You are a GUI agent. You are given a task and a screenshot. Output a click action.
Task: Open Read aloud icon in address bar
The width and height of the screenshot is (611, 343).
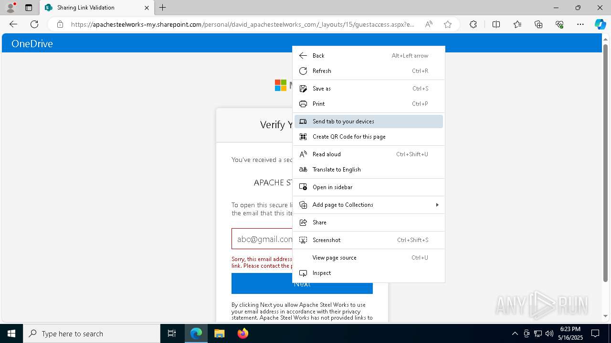(x=429, y=24)
